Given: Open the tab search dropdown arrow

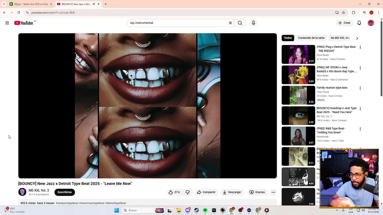Looking at the screenshot, I should click(x=4, y=4).
